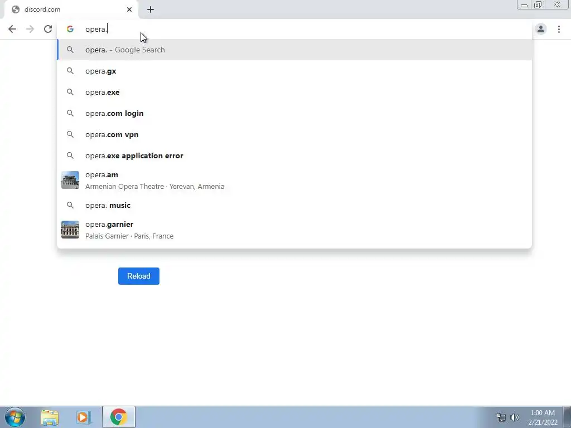Open the Chrome profile avatar
This screenshot has width=571, height=428.
[541, 29]
